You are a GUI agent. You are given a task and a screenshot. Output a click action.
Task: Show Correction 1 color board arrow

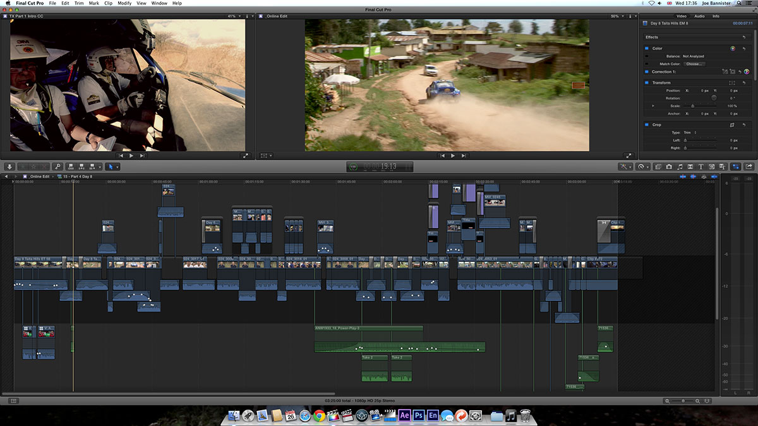pyautogui.click(x=747, y=72)
